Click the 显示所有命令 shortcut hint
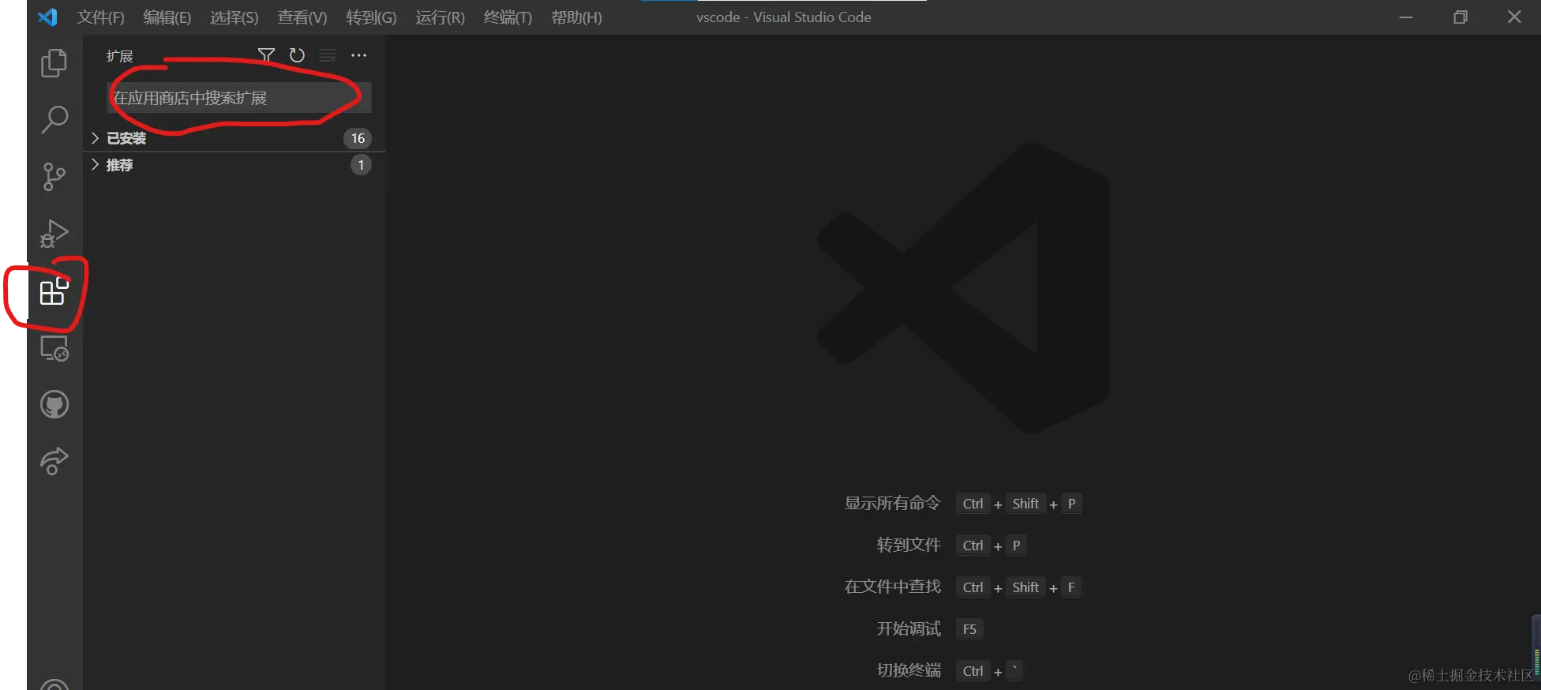The image size is (1541, 690). point(893,503)
